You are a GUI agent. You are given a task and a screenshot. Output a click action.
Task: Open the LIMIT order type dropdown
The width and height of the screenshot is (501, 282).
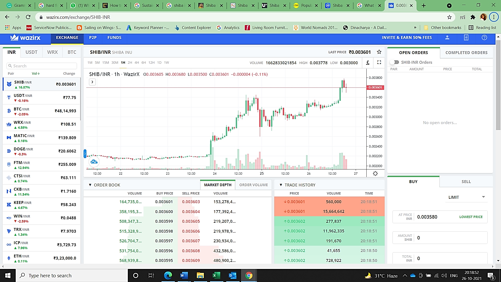[466, 197]
